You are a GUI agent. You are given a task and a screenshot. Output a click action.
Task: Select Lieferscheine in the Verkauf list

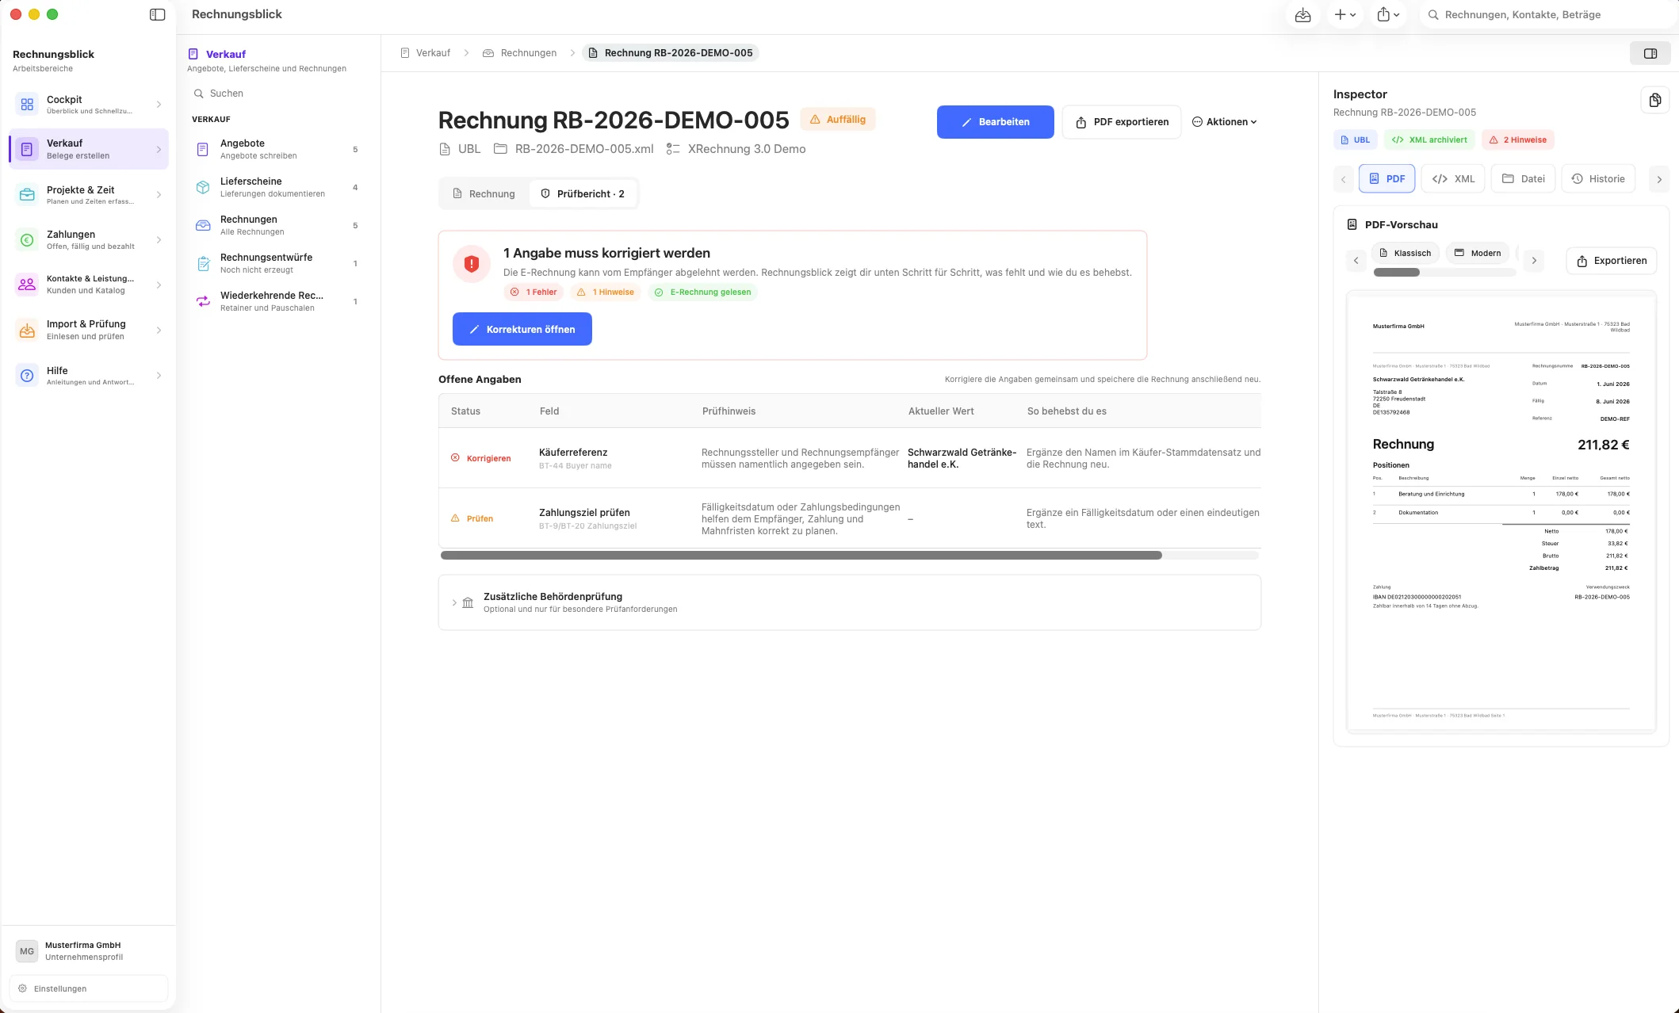click(277, 187)
